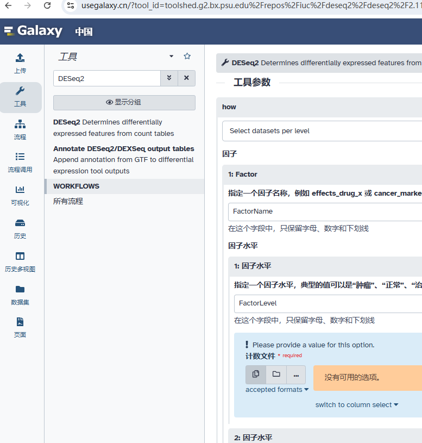This screenshot has width=422, height=443.
Task: Expand accepted formats disclosure
Action: click(x=277, y=390)
